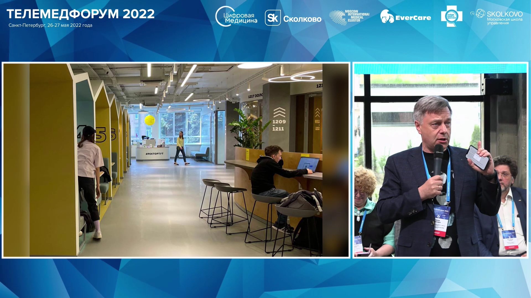Click the speaker's handheld microphone
Screen dimensions: 531x298
(x=438, y=159)
